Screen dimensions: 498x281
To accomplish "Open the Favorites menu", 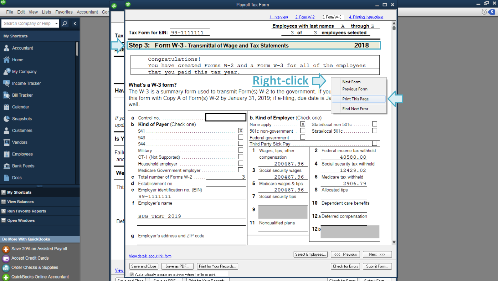I will click(64, 12).
